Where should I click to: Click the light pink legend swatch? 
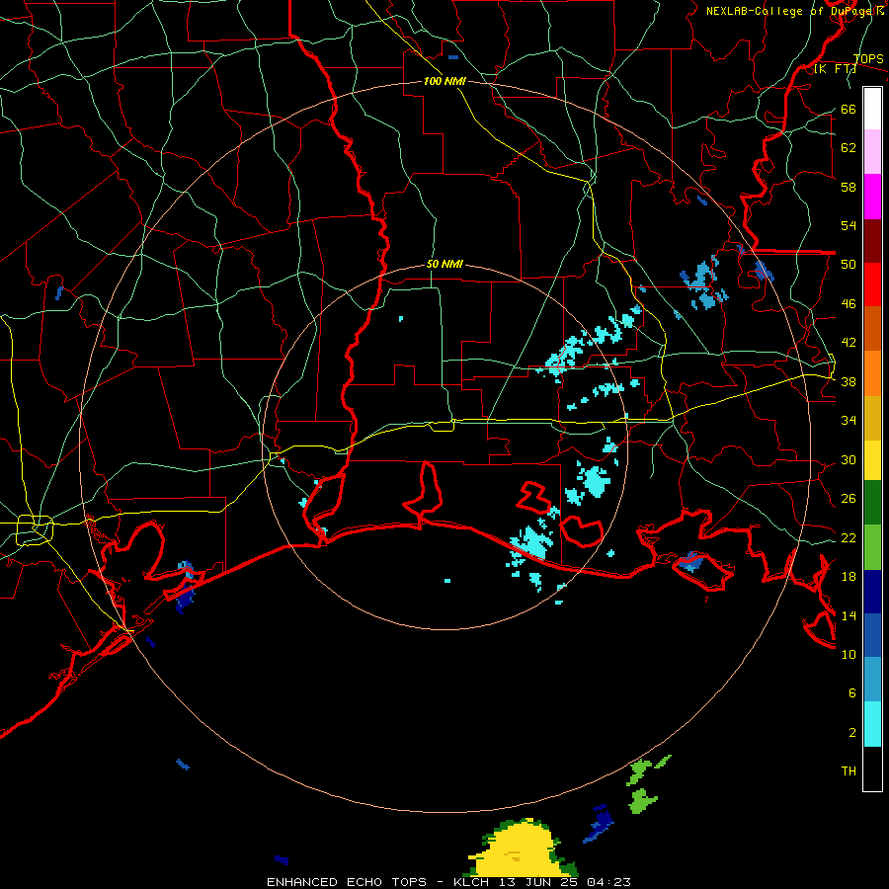pyautogui.click(x=872, y=151)
